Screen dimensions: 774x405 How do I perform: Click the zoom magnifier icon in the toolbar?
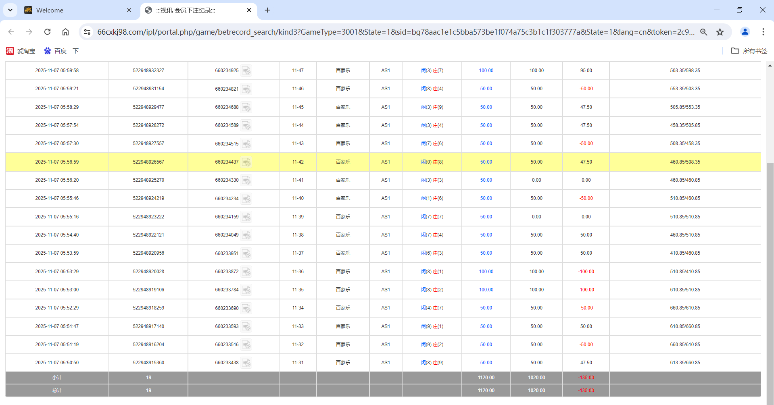(703, 32)
